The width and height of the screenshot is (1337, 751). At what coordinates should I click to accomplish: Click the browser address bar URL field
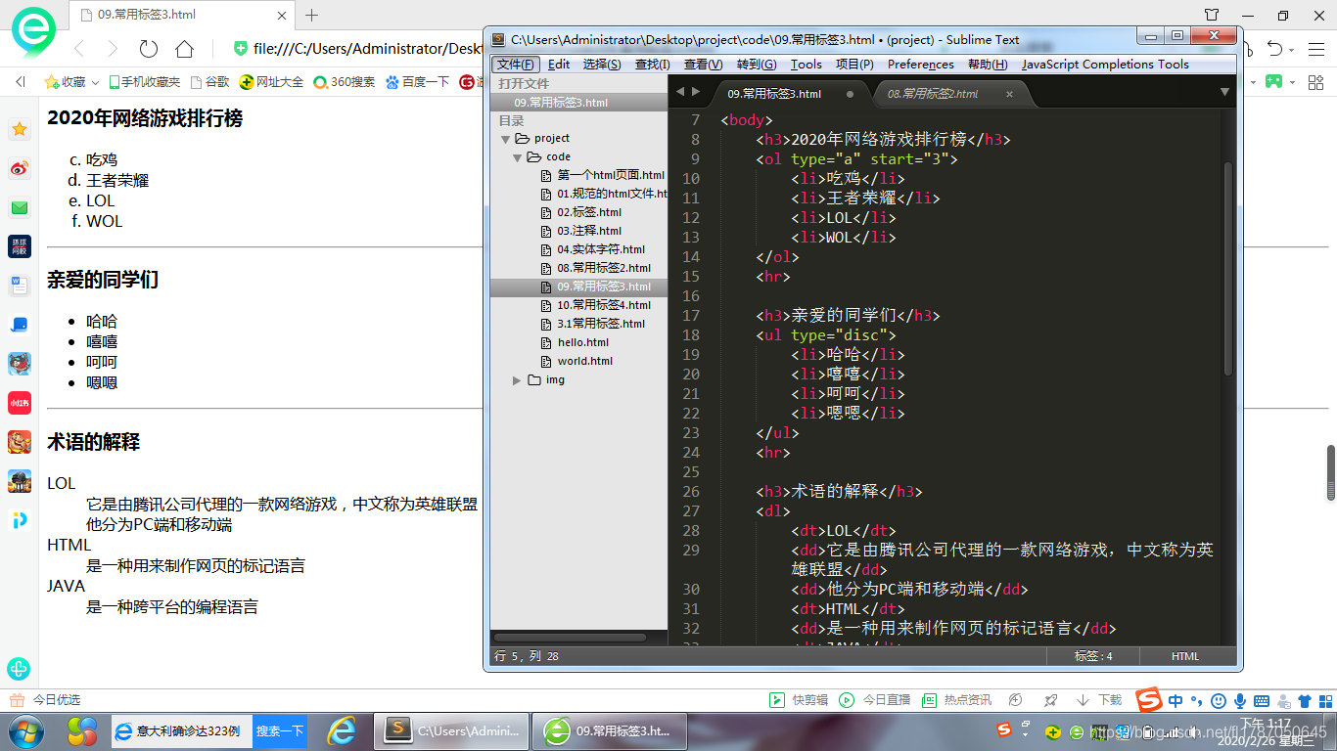(x=368, y=49)
